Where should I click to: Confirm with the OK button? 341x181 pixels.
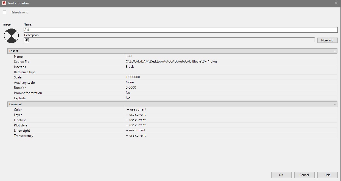281,175
